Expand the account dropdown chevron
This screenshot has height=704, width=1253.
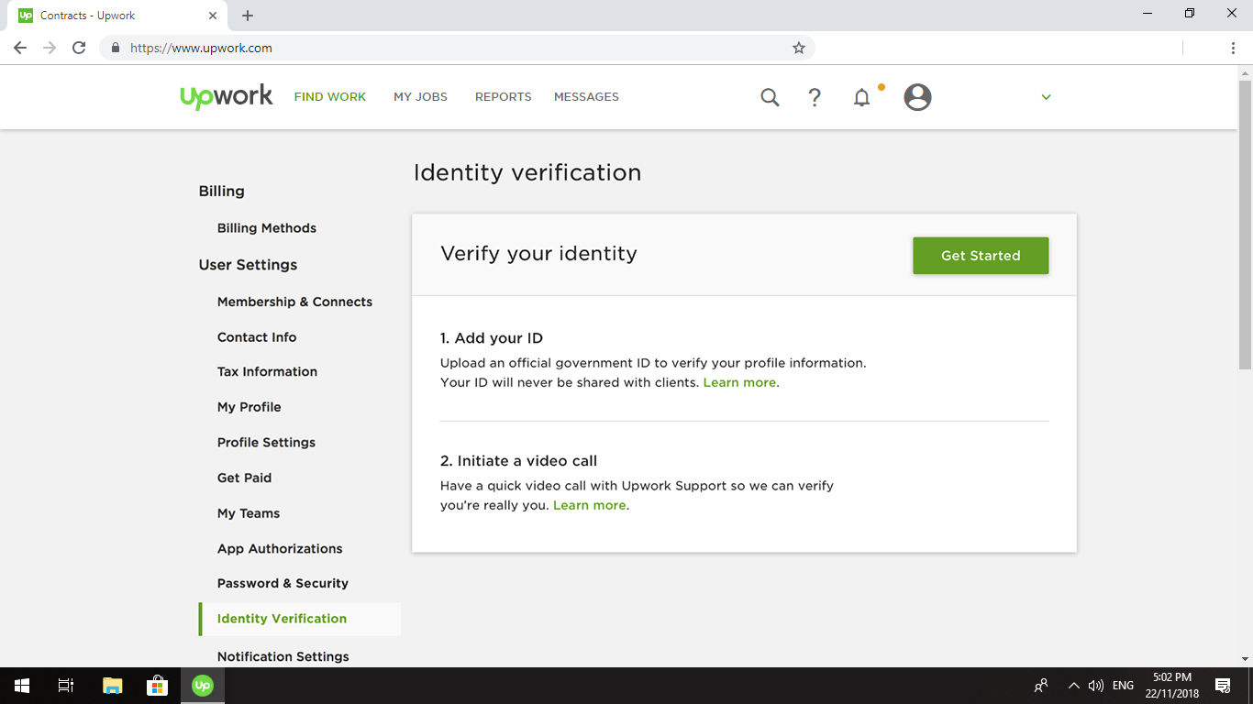1046,97
